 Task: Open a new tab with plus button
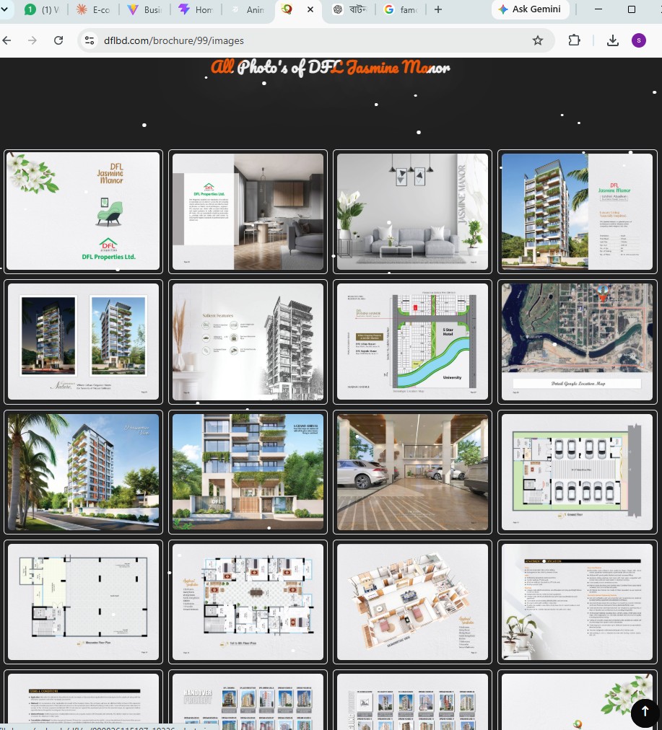tap(438, 9)
